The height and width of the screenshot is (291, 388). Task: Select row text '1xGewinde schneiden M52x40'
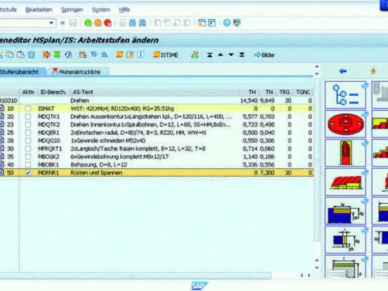(x=108, y=140)
